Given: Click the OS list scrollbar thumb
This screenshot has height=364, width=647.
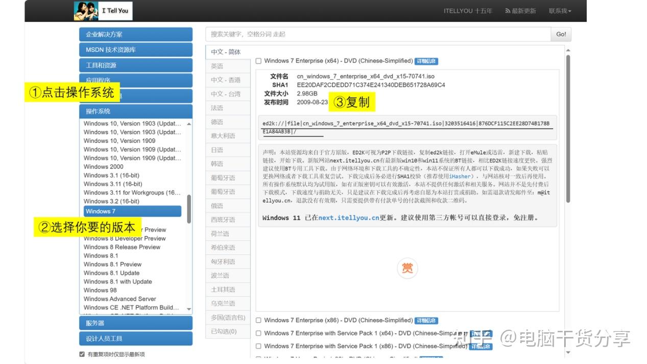Looking at the screenshot, I should (189, 208).
